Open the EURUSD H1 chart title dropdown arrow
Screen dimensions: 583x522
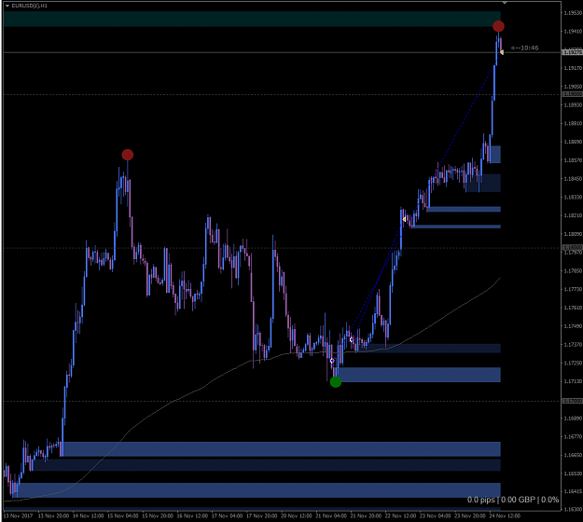[x=7, y=6]
